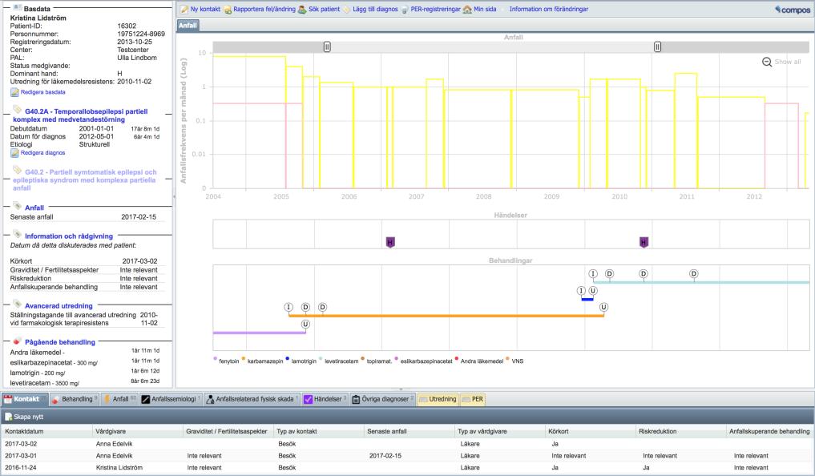Click the Sök patient people icon
The width and height of the screenshot is (815, 476).
pos(302,10)
